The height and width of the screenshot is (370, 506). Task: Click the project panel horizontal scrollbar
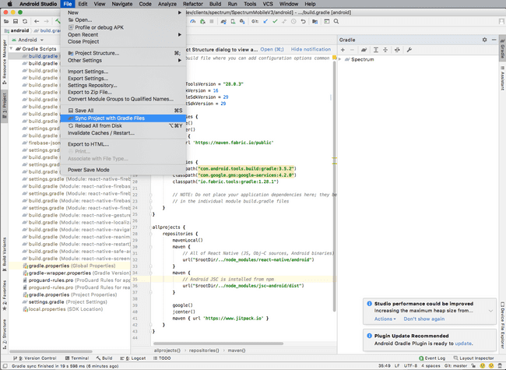(x=51, y=351)
